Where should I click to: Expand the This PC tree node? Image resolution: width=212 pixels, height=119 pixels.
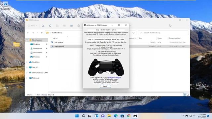click(27, 67)
